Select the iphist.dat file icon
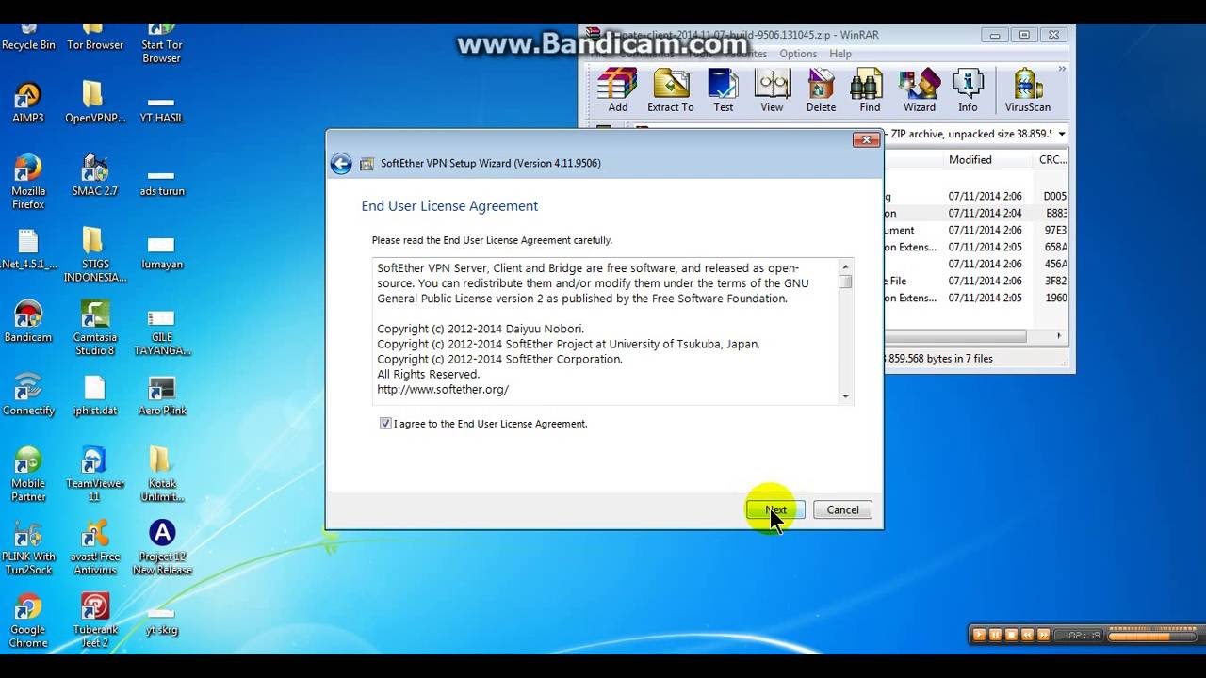Image resolution: width=1206 pixels, height=678 pixels. click(x=95, y=395)
